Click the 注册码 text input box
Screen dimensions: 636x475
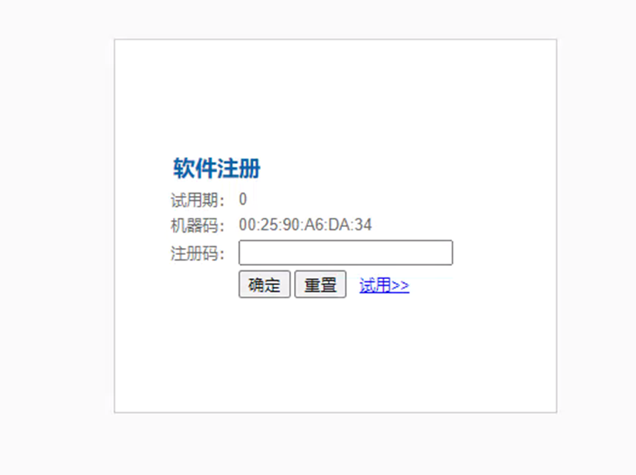(346, 253)
